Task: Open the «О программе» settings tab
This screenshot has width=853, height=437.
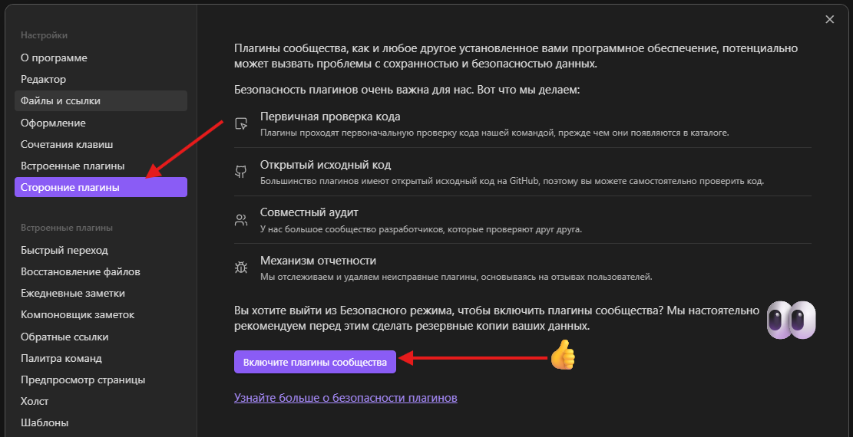Action: [x=54, y=58]
